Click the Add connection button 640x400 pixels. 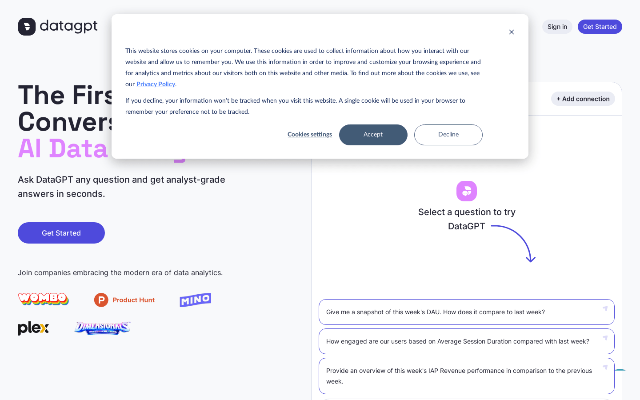[x=583, y=99]
